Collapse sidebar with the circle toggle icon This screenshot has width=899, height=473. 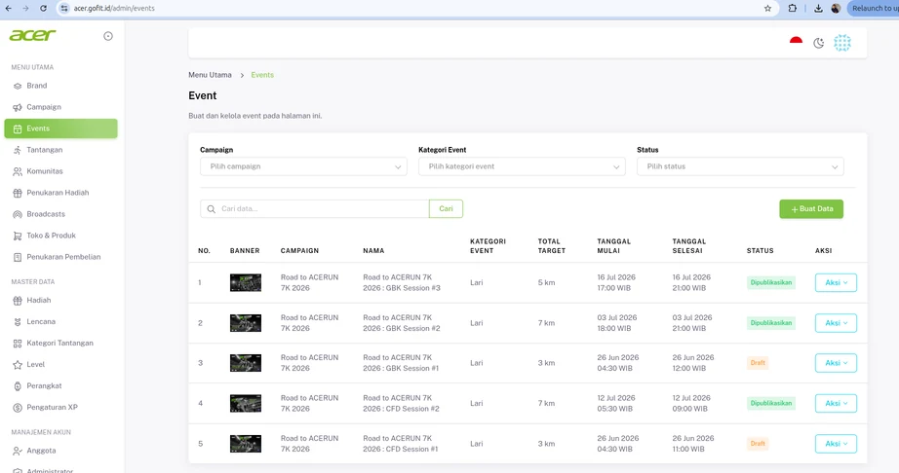point(108,36)
